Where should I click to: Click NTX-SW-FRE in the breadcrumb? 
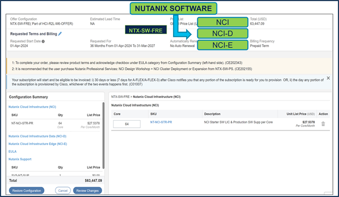pyautogui.click(x=120, y=97)
